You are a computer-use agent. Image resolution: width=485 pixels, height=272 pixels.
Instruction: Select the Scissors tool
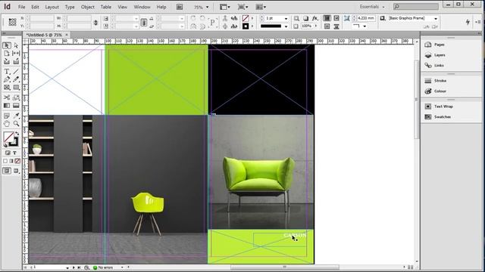pyautogui.click(x=7, y=97)
